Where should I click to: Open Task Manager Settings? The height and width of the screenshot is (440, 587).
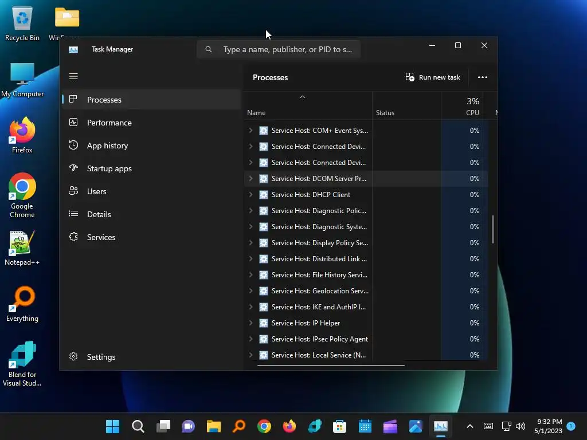(x=151, y=357)
